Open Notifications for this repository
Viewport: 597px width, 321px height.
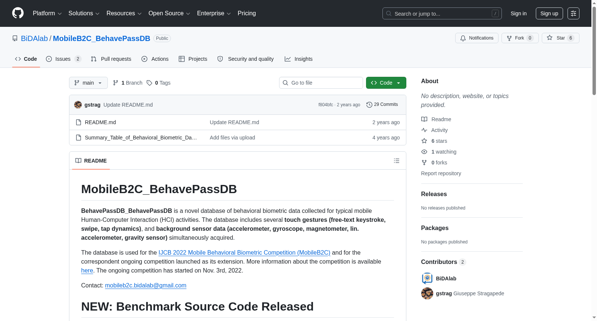[x=477, y=38]
